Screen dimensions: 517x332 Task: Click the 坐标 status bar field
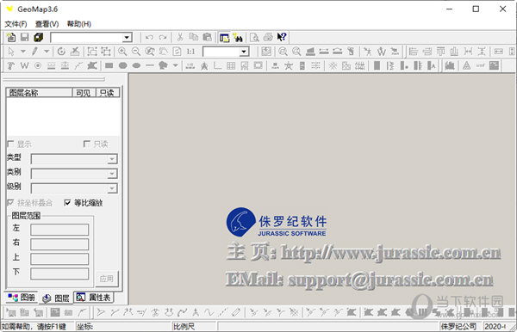click(122, 326)
